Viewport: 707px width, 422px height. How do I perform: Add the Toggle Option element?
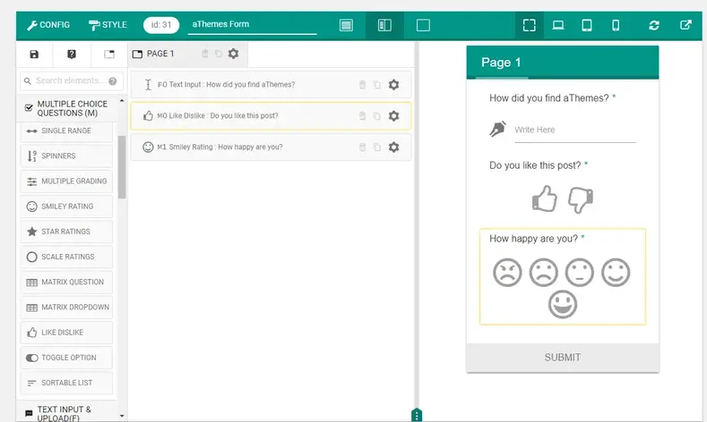[x=66, y=358]
